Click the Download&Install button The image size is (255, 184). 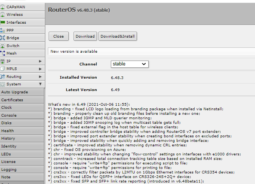click(x=118, y=36)
